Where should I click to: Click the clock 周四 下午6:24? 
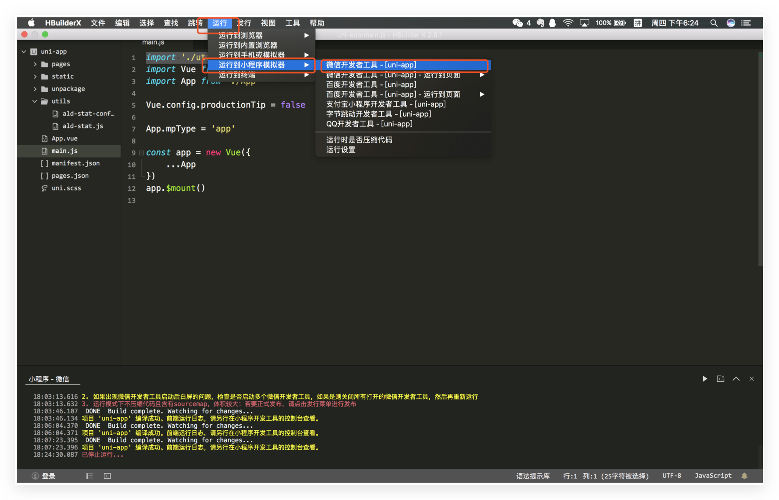click(674, 23)
